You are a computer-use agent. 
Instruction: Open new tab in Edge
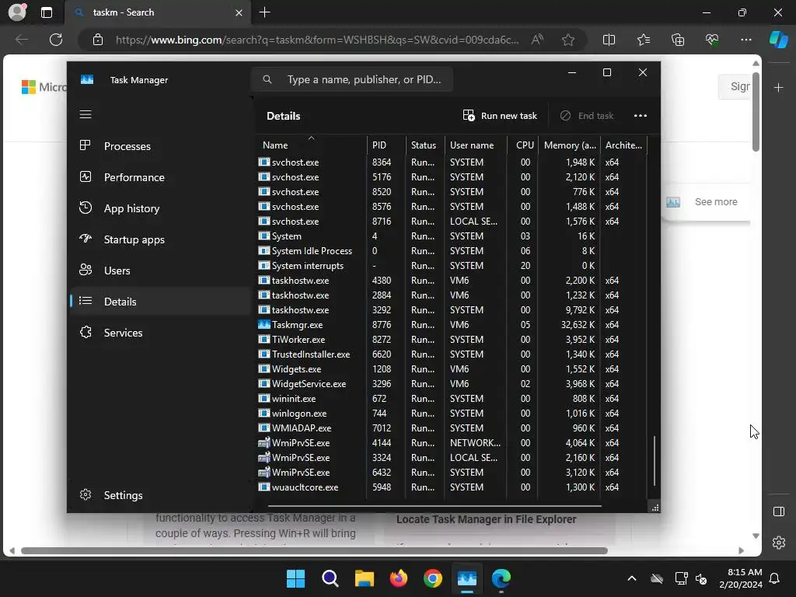264,12
